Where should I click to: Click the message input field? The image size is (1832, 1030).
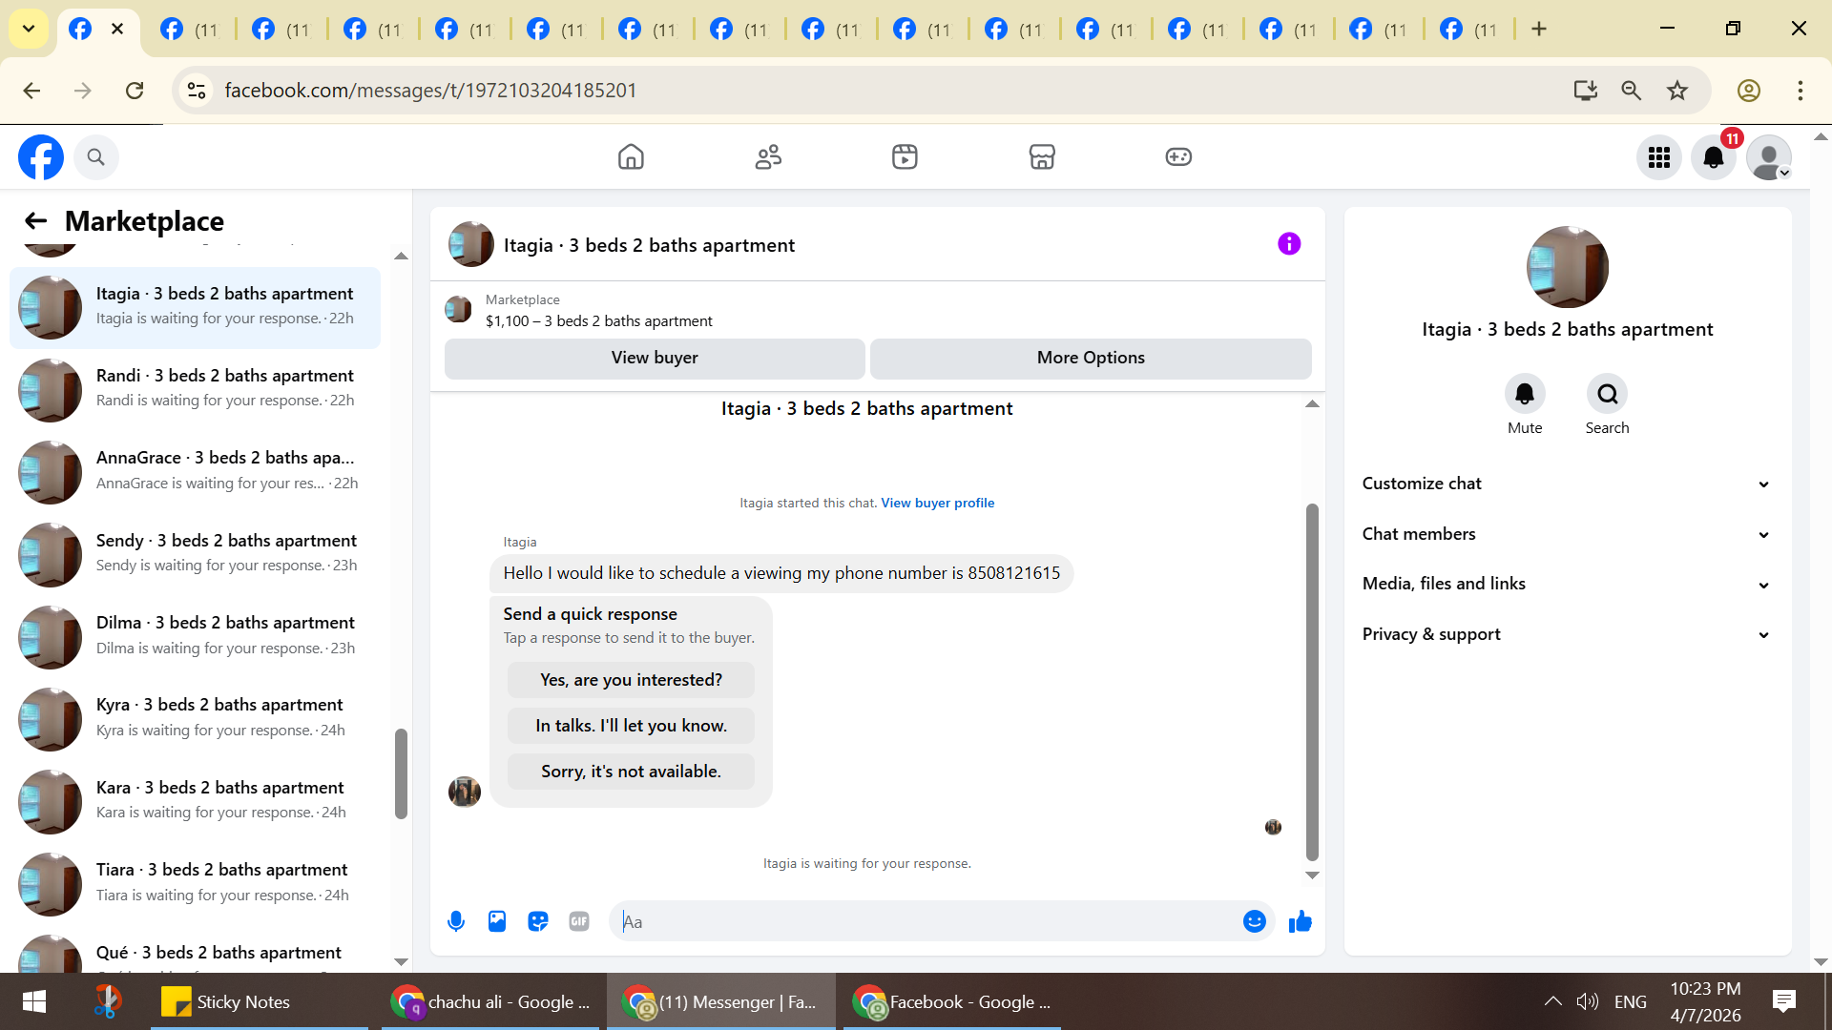point(942,921)
